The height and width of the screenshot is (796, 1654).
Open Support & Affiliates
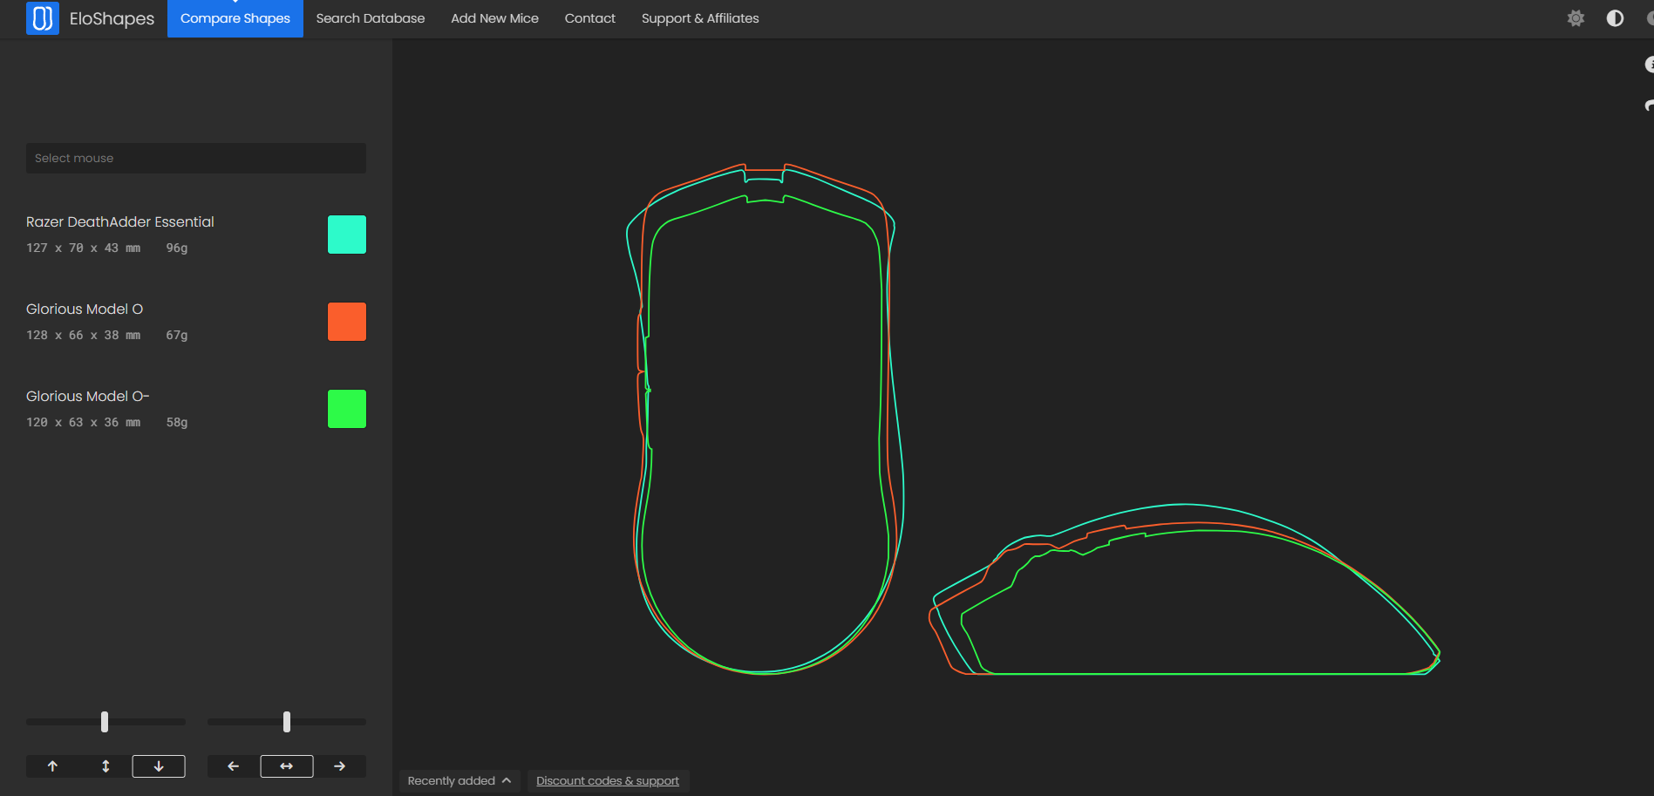pyautogui.click(x=700, y=18)
